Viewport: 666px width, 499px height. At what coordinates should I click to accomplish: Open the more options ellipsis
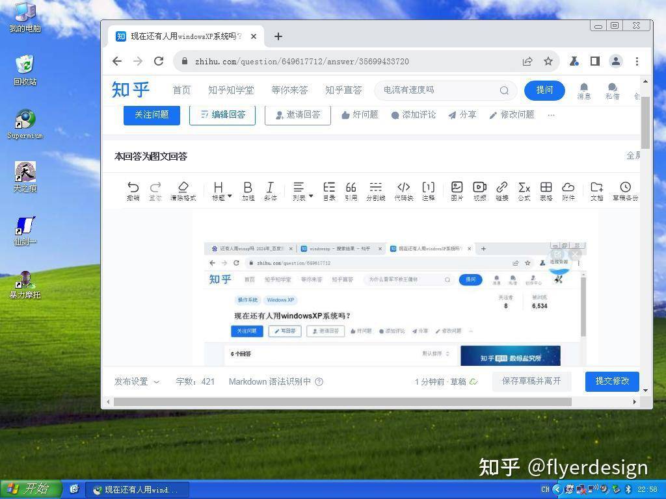[552, 115]
